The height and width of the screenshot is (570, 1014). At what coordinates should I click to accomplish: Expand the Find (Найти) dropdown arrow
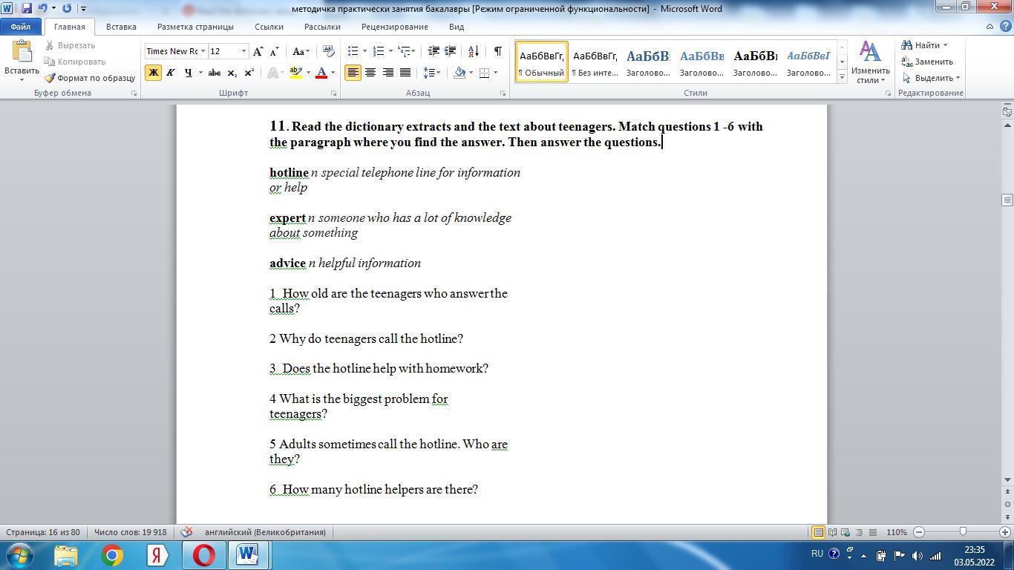coord(945,45)
